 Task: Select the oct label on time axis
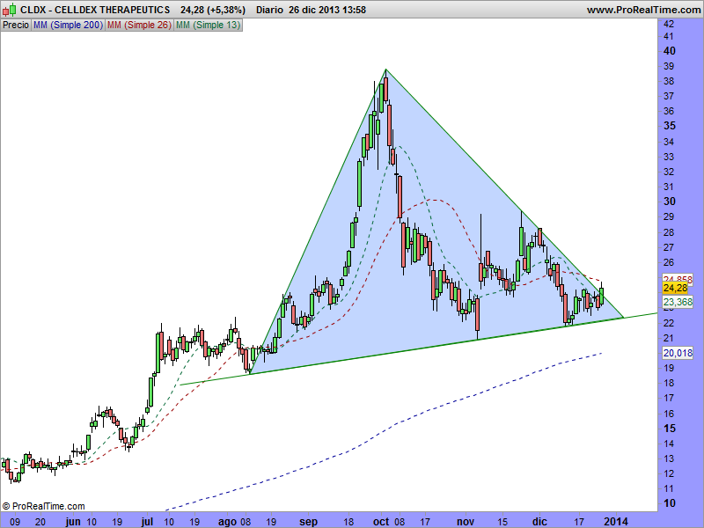(x=381, y=522)
